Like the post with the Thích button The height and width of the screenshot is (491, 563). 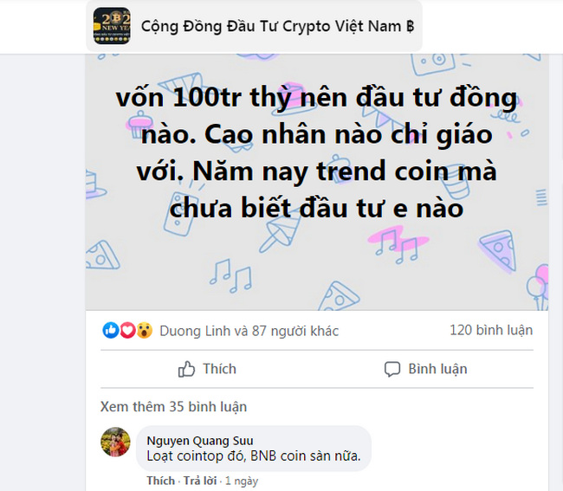[208, 369]
